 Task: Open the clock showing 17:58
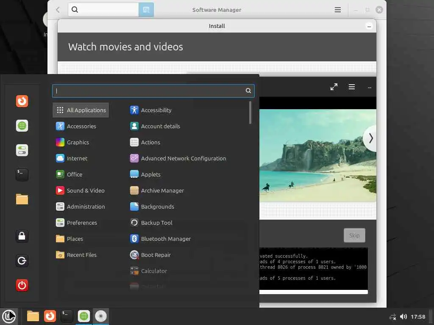tap(418, 317)
